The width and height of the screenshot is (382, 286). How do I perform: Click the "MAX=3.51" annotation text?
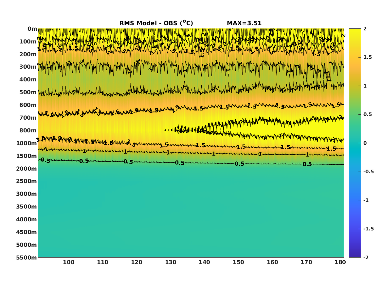click(x=244, y=23)
